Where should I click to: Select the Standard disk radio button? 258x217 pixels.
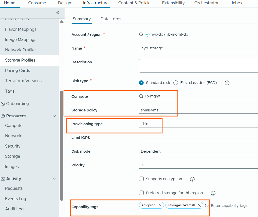point(142,83)
